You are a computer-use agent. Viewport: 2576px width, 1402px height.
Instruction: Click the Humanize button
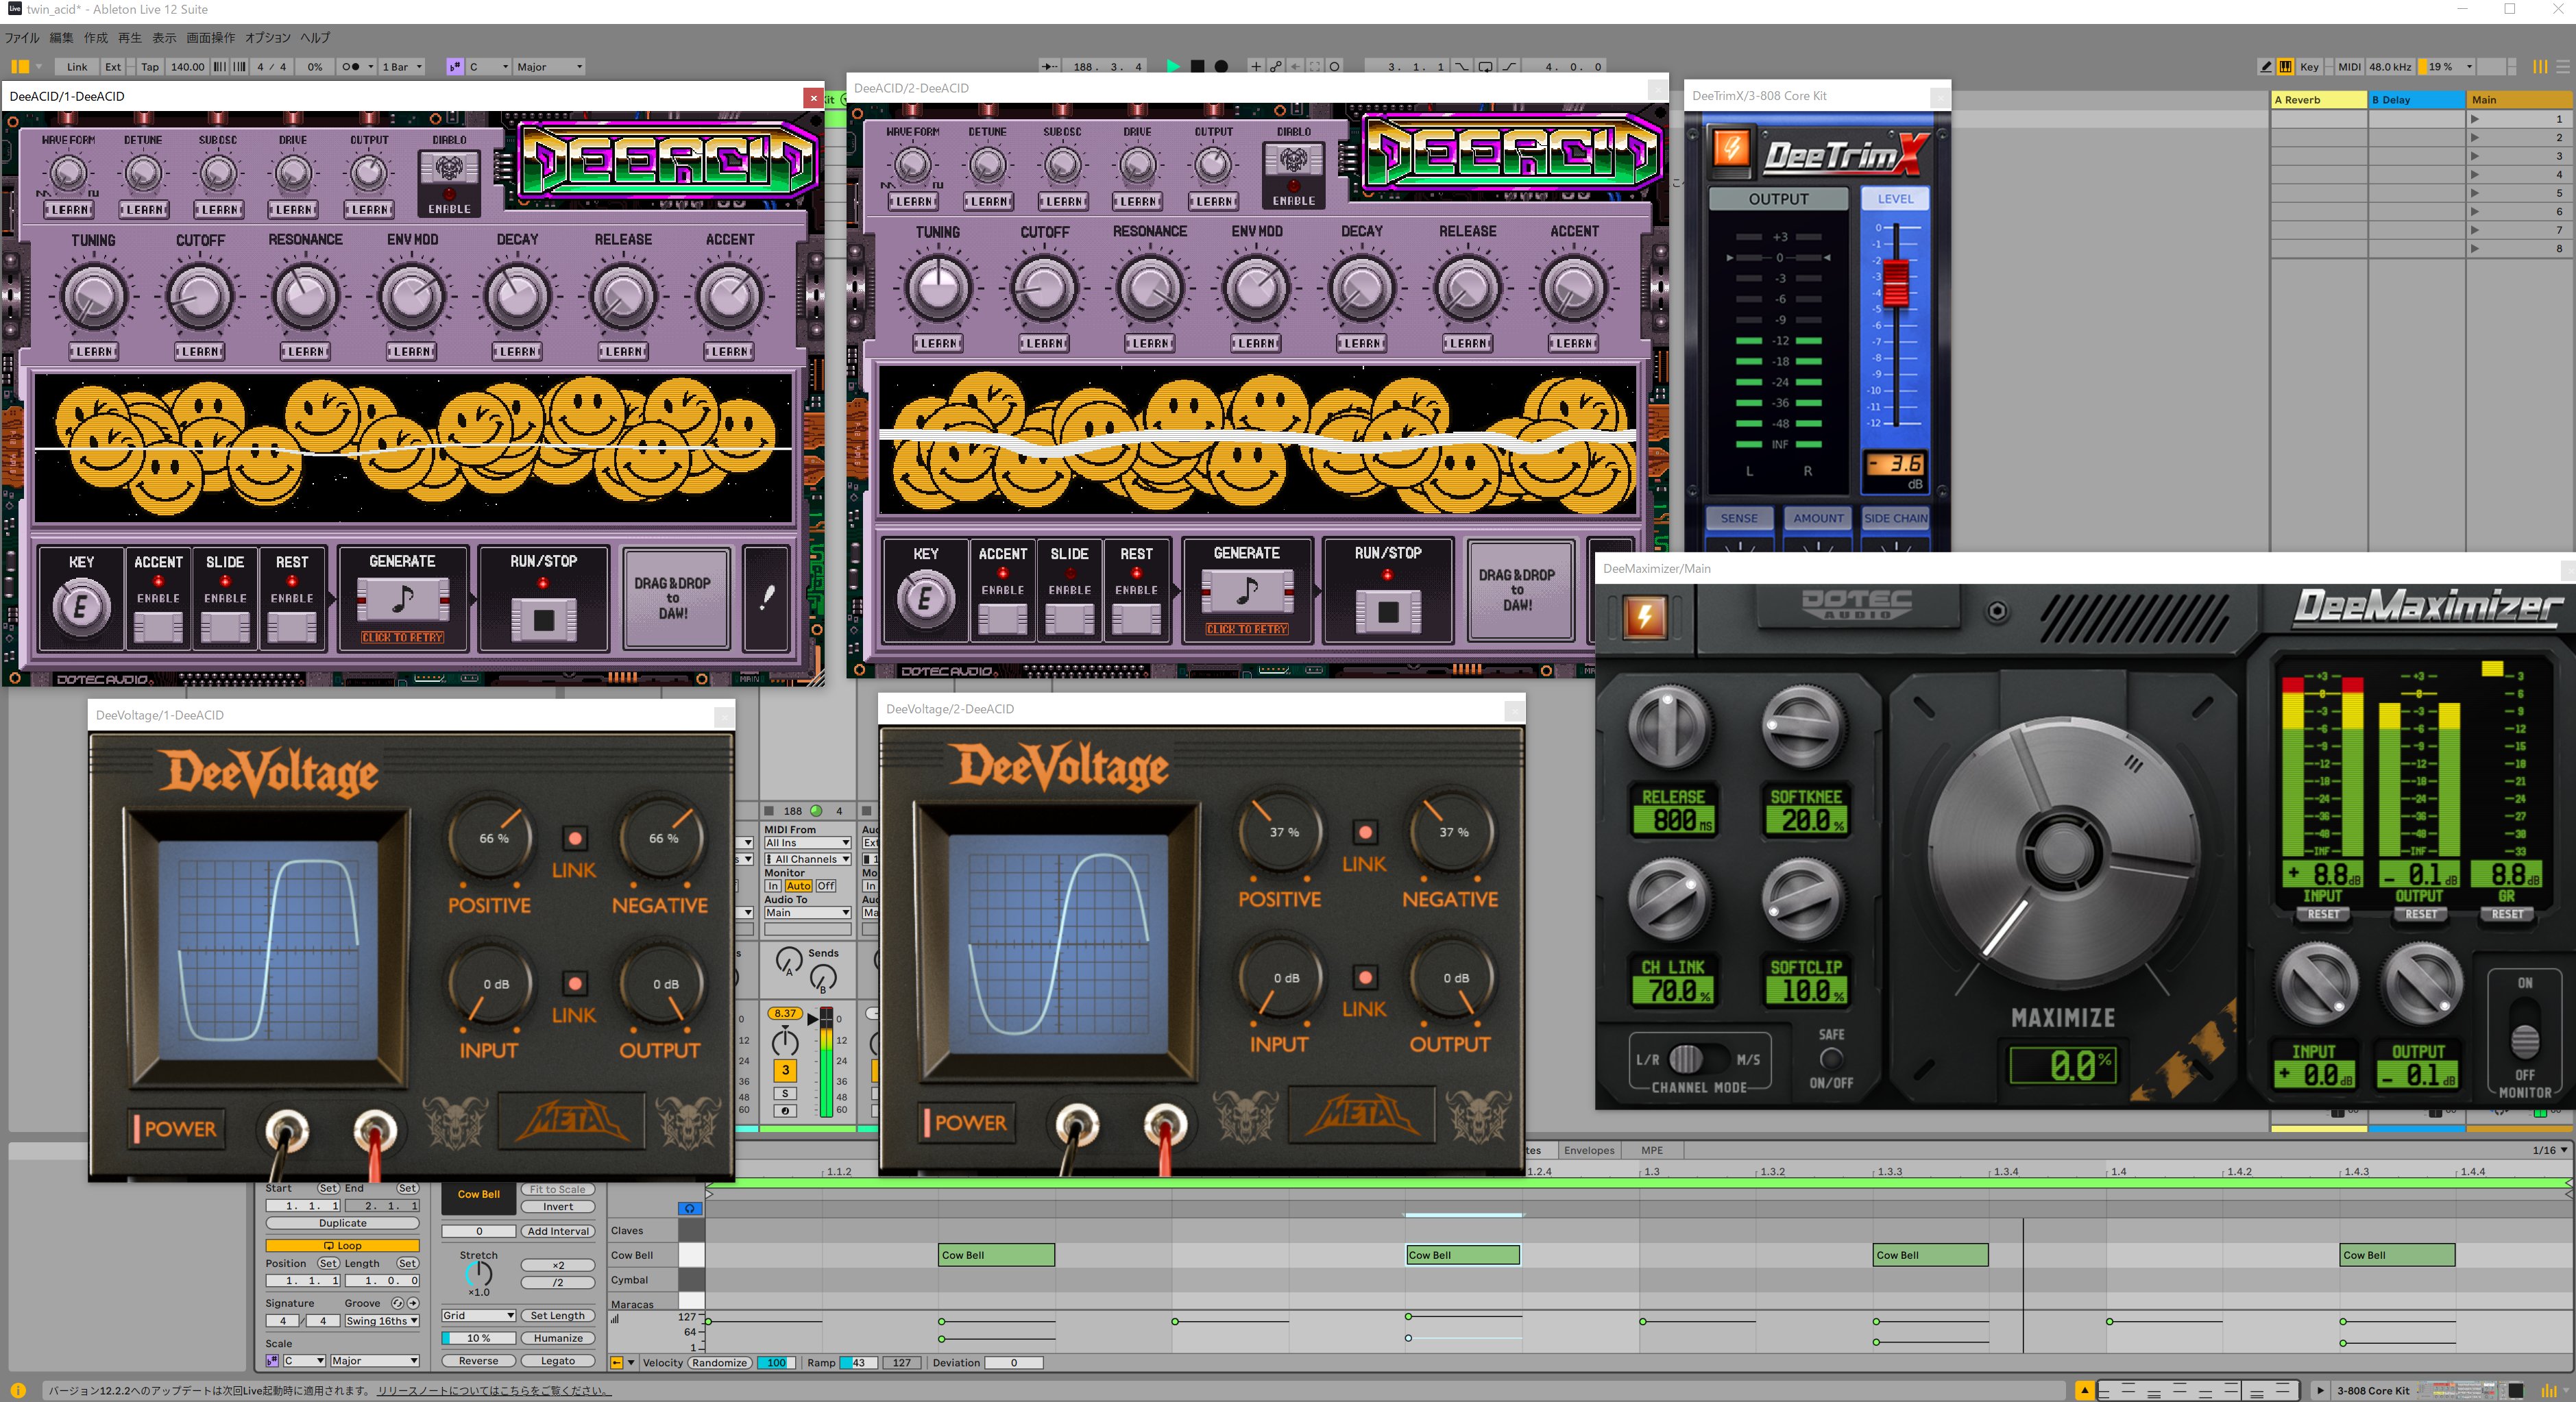[x=558, y=1338]
